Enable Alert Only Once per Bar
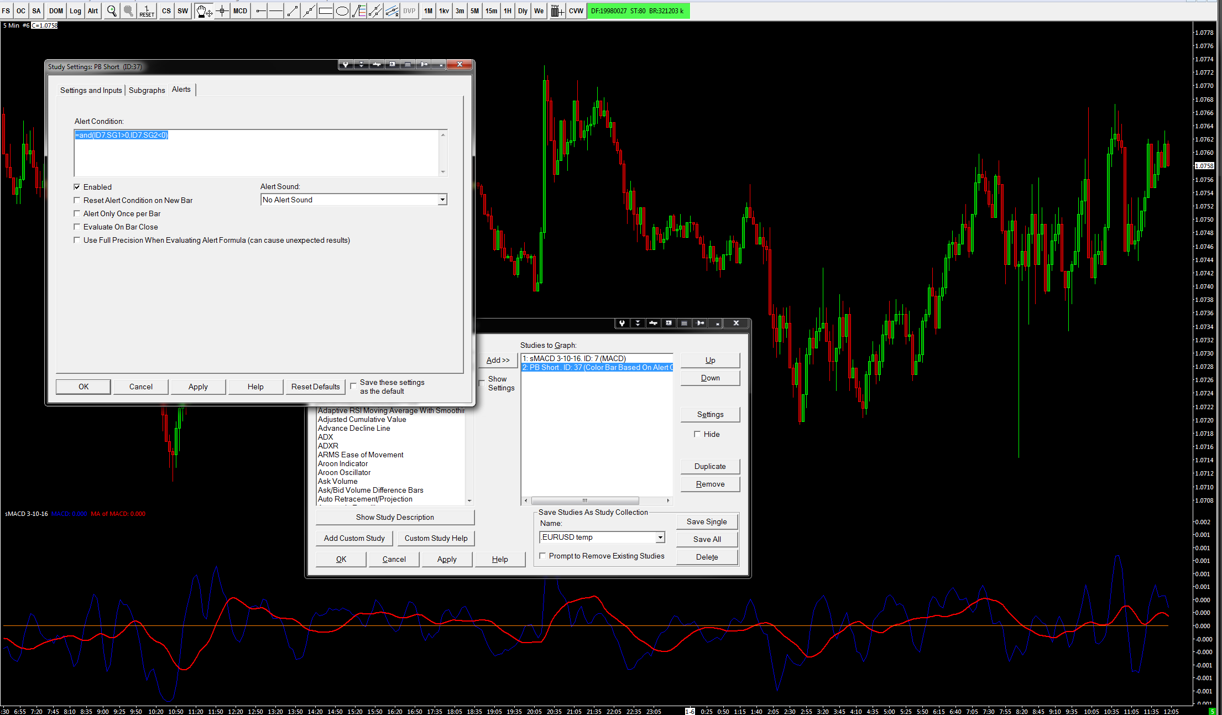The image size is (1222, 715). [77, 213]
